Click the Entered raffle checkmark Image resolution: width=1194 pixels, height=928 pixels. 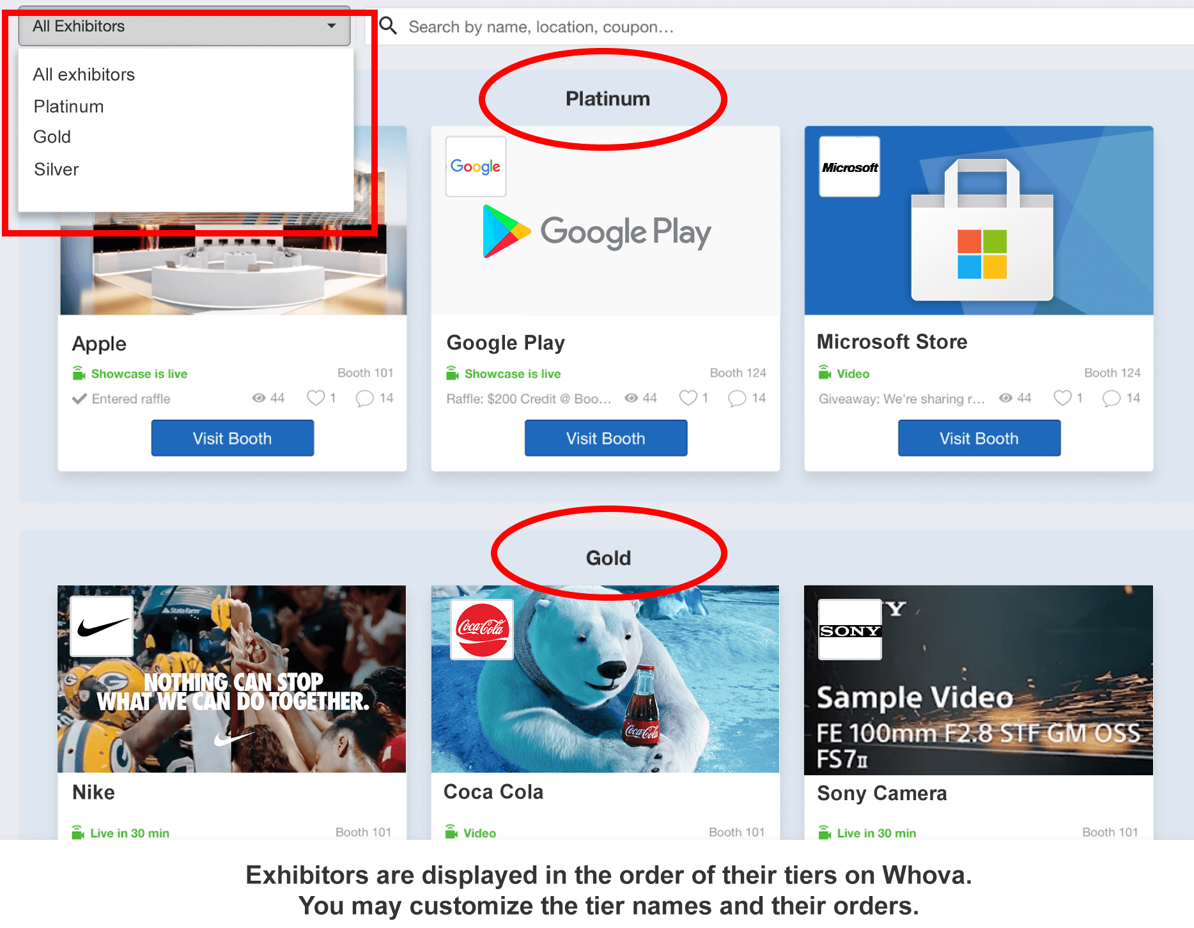pyautogui.click(x=79, y=399)
